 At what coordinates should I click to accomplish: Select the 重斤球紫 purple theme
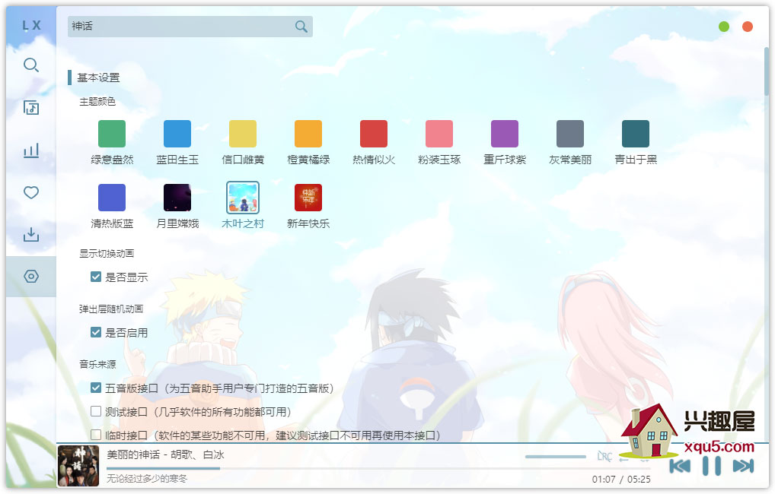pyautogui.click(x=505, y=134)
